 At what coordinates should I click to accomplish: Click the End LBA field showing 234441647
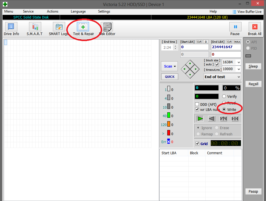point(226,47)
